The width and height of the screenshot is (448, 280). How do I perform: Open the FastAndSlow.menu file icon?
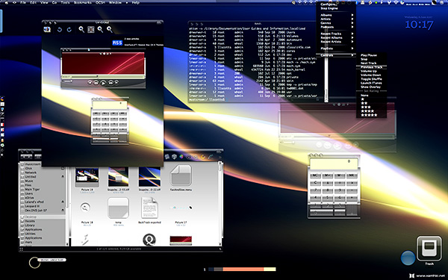(181, 175)
